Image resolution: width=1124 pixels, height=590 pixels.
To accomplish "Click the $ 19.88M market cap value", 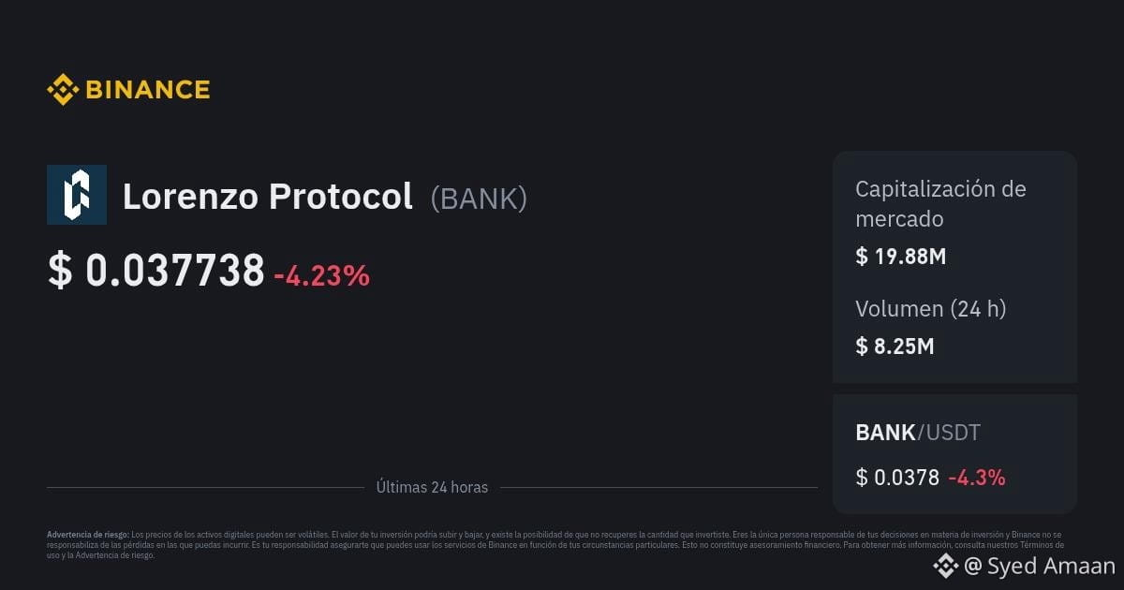I will coord(901,256).
